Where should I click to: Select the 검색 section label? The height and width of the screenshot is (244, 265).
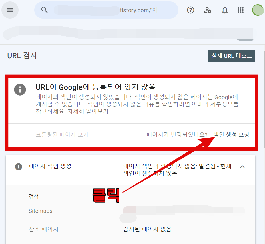pos(34,196)
